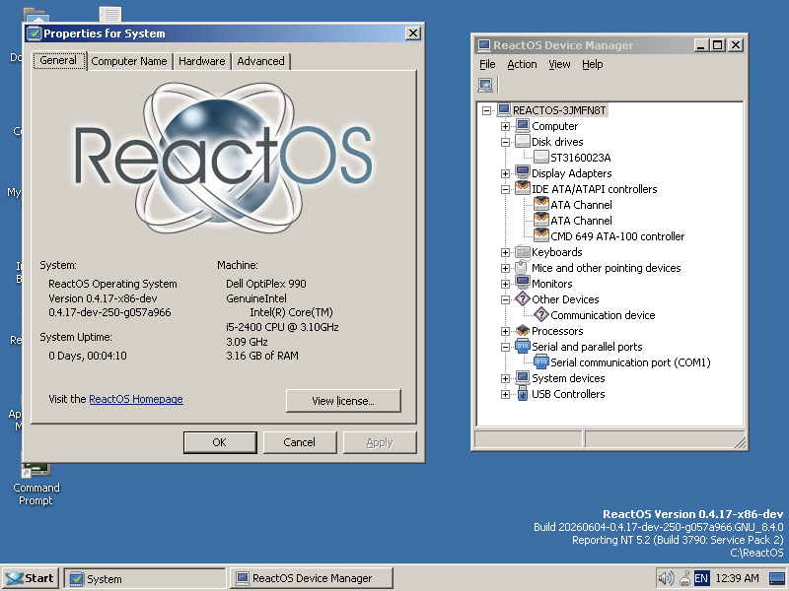Click the Monitors category icon
Screen dimensions: 789x591
click(523, 283)
